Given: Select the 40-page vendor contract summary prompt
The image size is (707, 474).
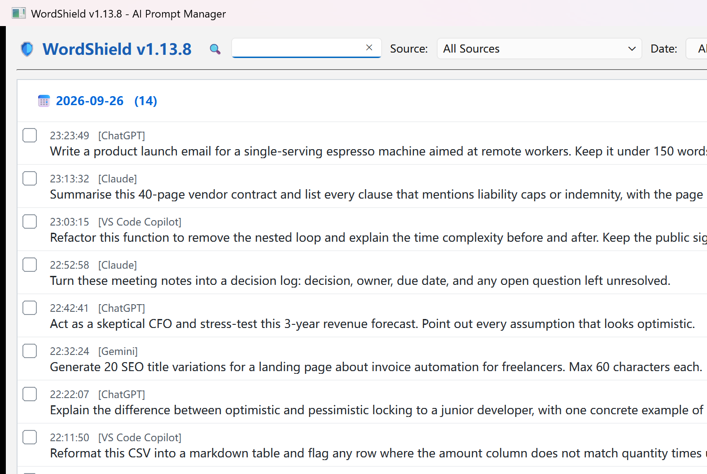Looking at the screenshot, I should (362, 186).
